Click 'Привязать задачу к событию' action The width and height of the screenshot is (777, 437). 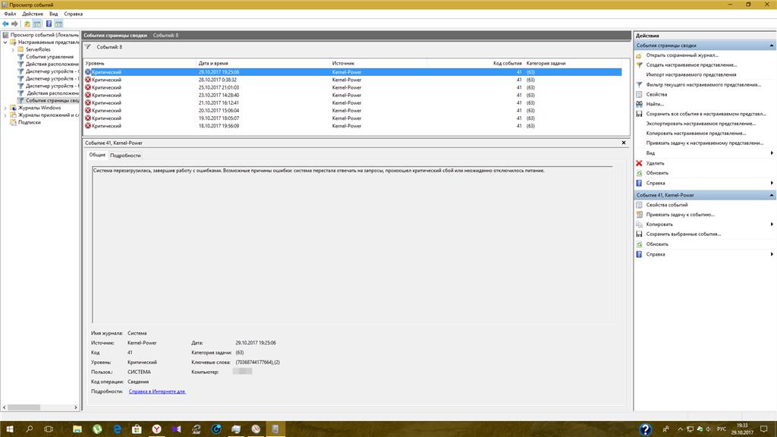pyautogui.click(x=680, y=215)
